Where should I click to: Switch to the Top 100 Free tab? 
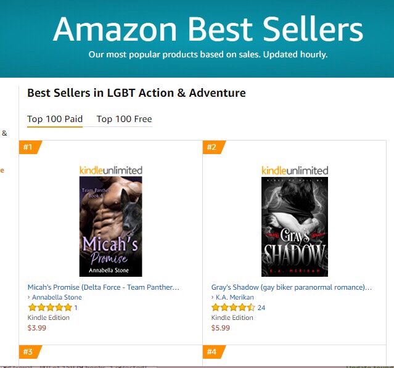pyautogui.click(x=124, y=119)
